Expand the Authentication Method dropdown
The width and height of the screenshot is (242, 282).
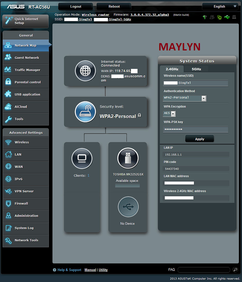pos(204,98)
